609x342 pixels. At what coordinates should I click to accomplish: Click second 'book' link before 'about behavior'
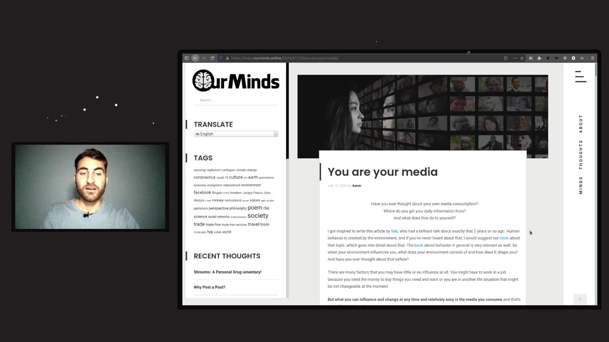(419, 245)
